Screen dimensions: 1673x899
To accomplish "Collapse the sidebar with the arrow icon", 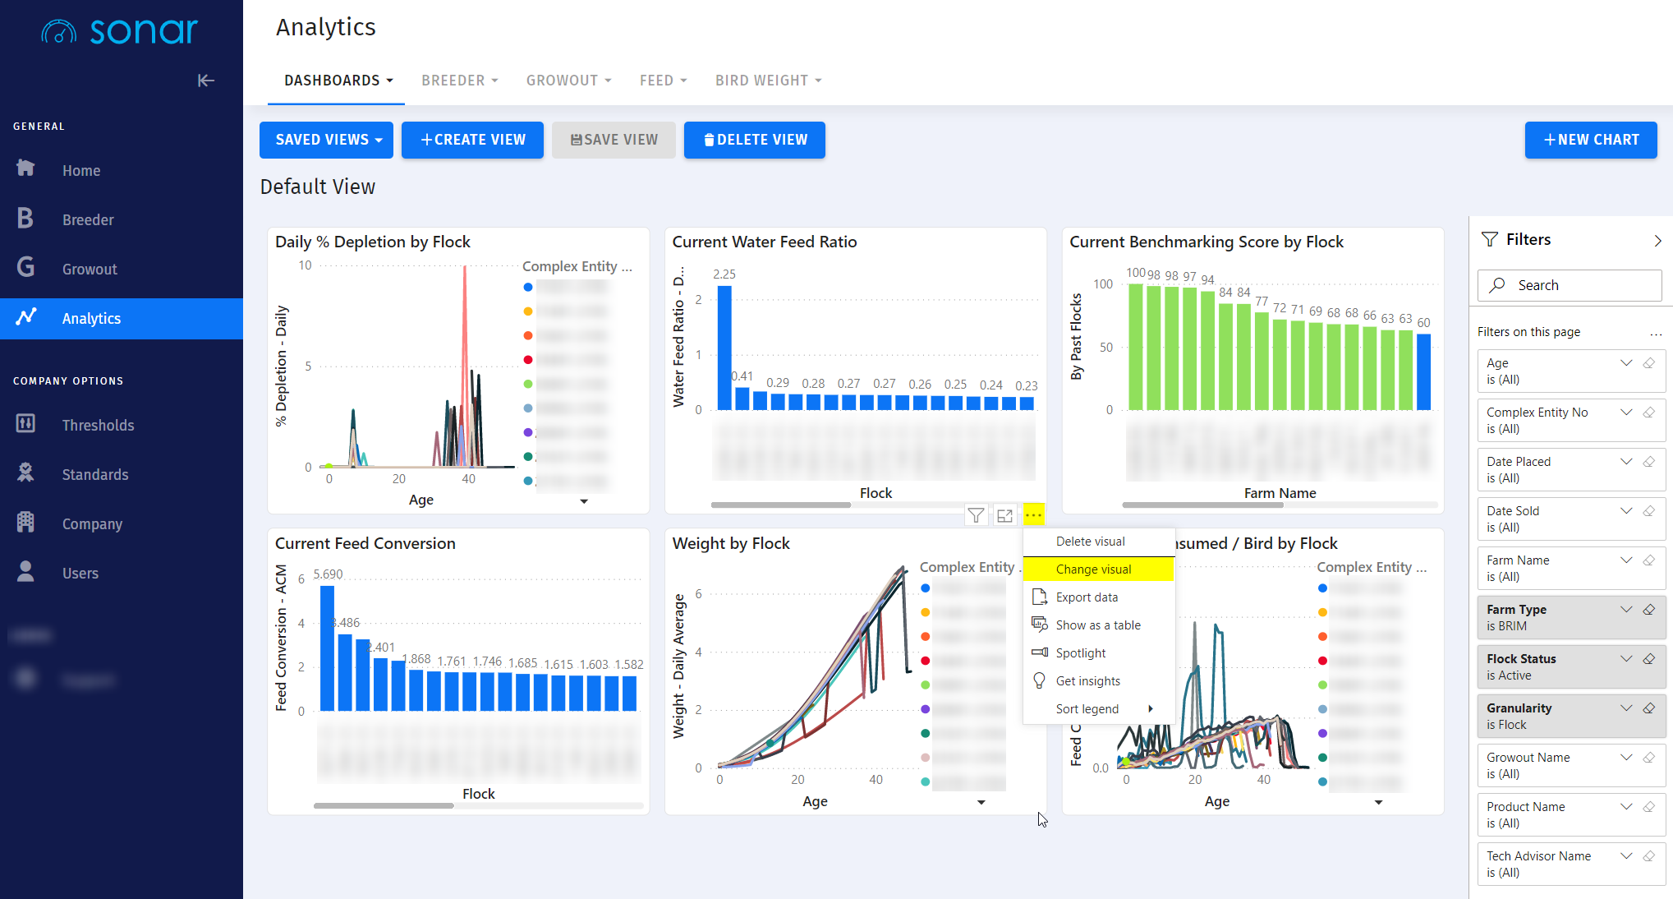I will coord(205,81).
